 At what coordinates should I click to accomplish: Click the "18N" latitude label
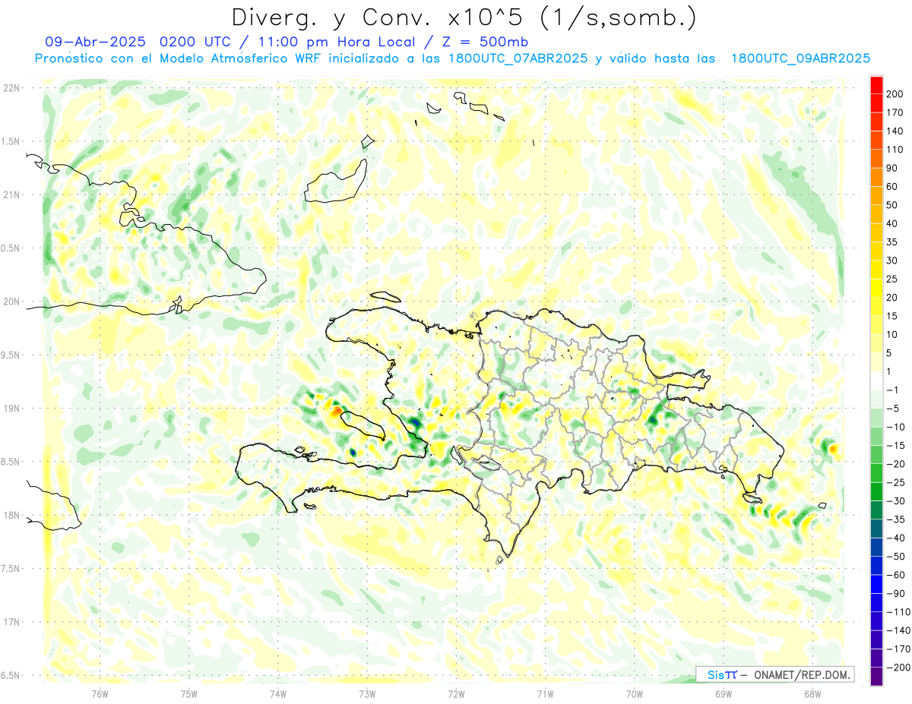click(x=11, y=516)
